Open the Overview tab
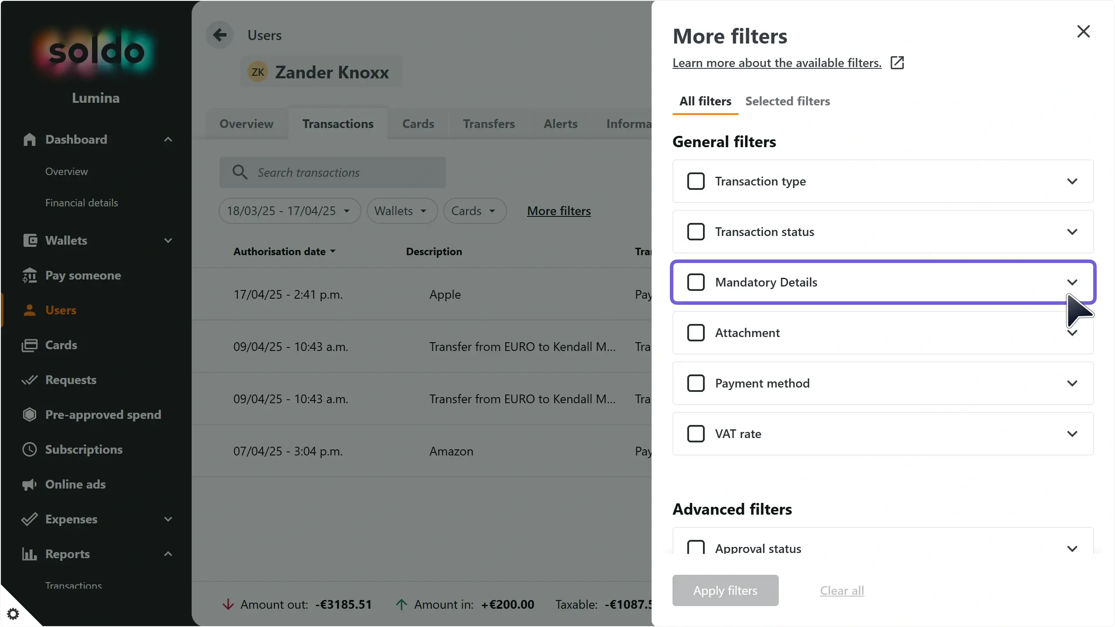The width and height of the screenshot is (1115, 627). pyautogui.click(x=247, y=124)
